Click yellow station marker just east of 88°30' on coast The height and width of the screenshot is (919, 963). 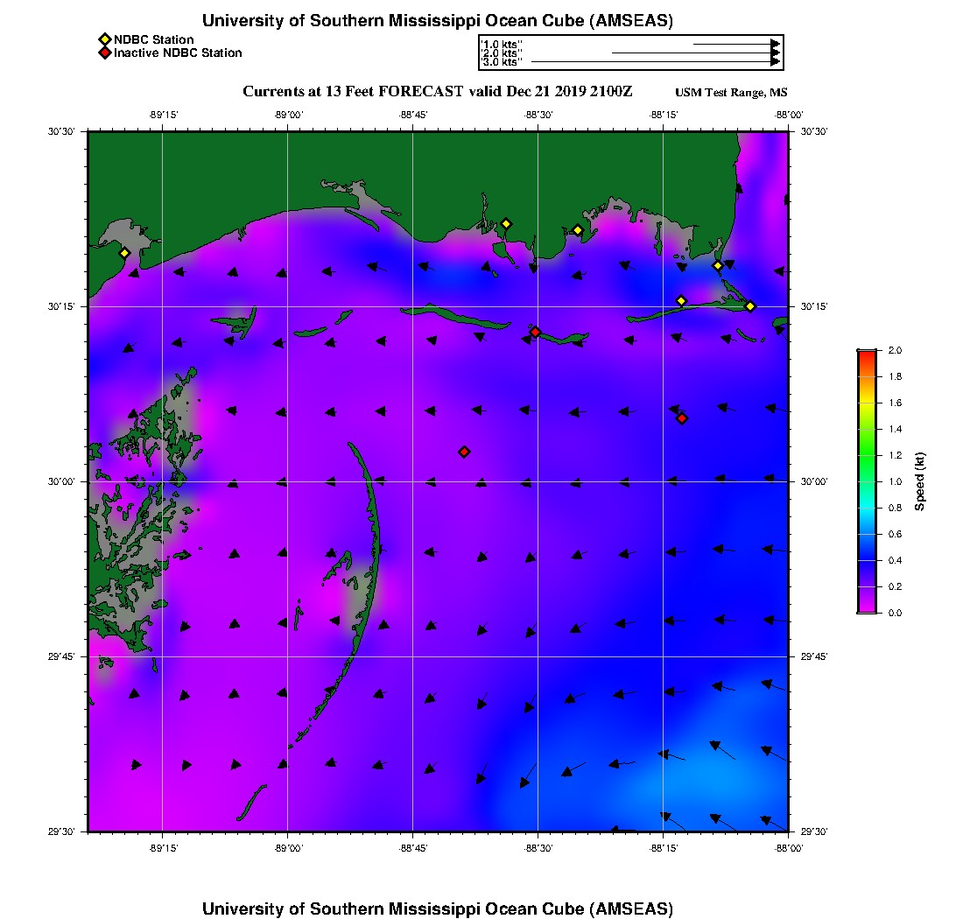pyautogui.click(x=578, y=230)
